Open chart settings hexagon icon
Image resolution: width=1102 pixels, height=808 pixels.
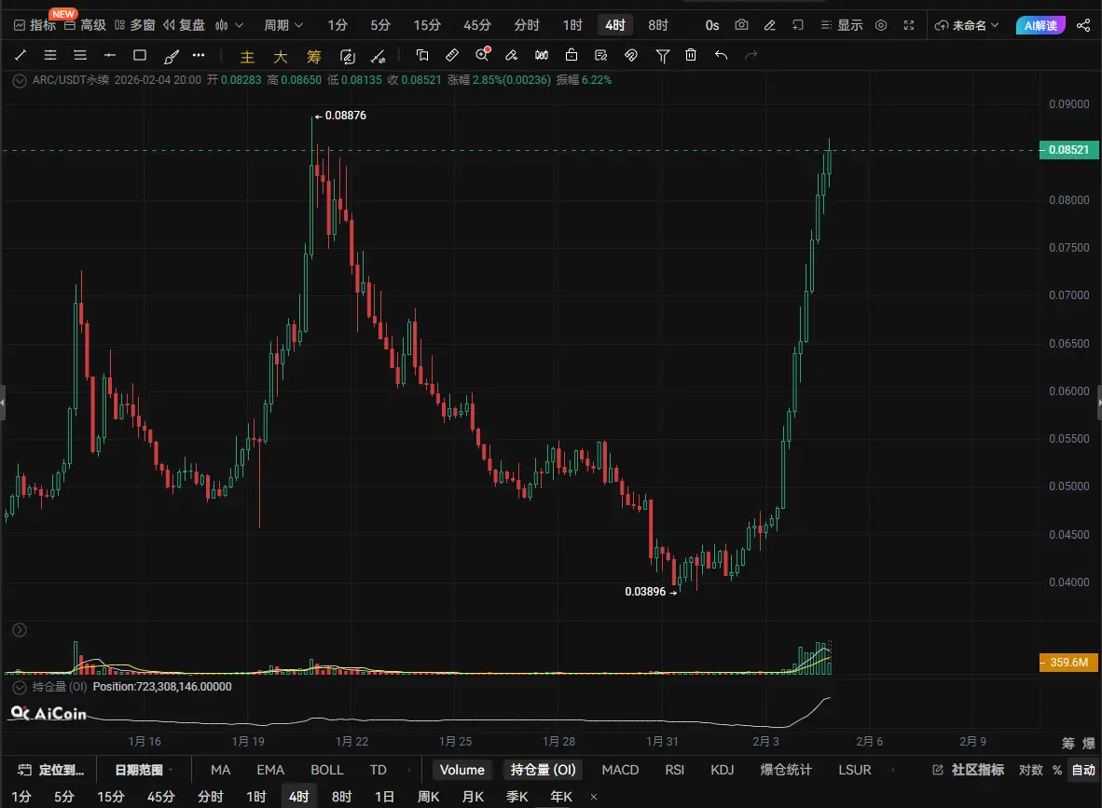881,25
